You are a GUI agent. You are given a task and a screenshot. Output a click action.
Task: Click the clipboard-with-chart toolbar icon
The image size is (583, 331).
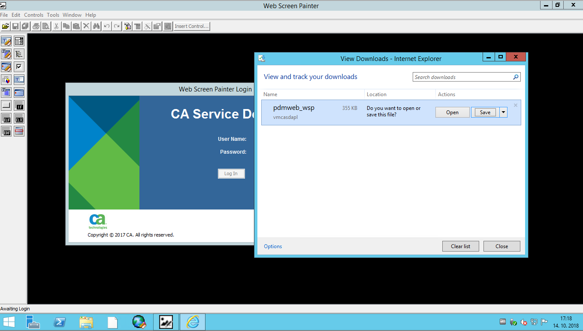pos(127,26)
